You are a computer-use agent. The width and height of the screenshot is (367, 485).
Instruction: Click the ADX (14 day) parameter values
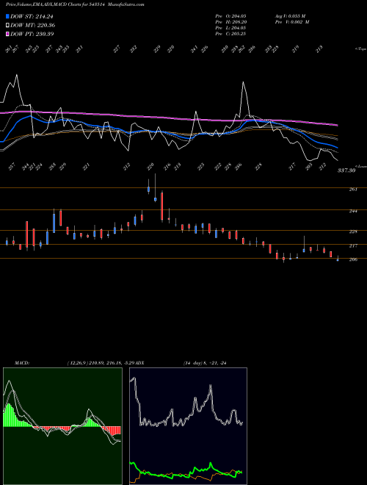click(205, 363)
